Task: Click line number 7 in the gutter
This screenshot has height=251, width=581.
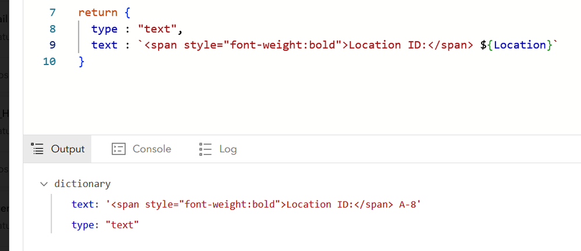Action: coord(52,12)
